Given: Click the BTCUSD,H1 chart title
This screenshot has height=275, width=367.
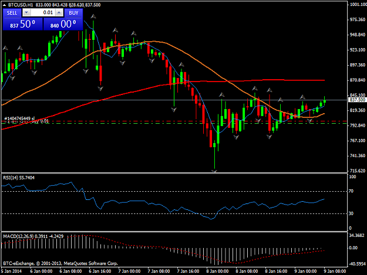Looking at the screenshot, I should [x=21, y=5].
